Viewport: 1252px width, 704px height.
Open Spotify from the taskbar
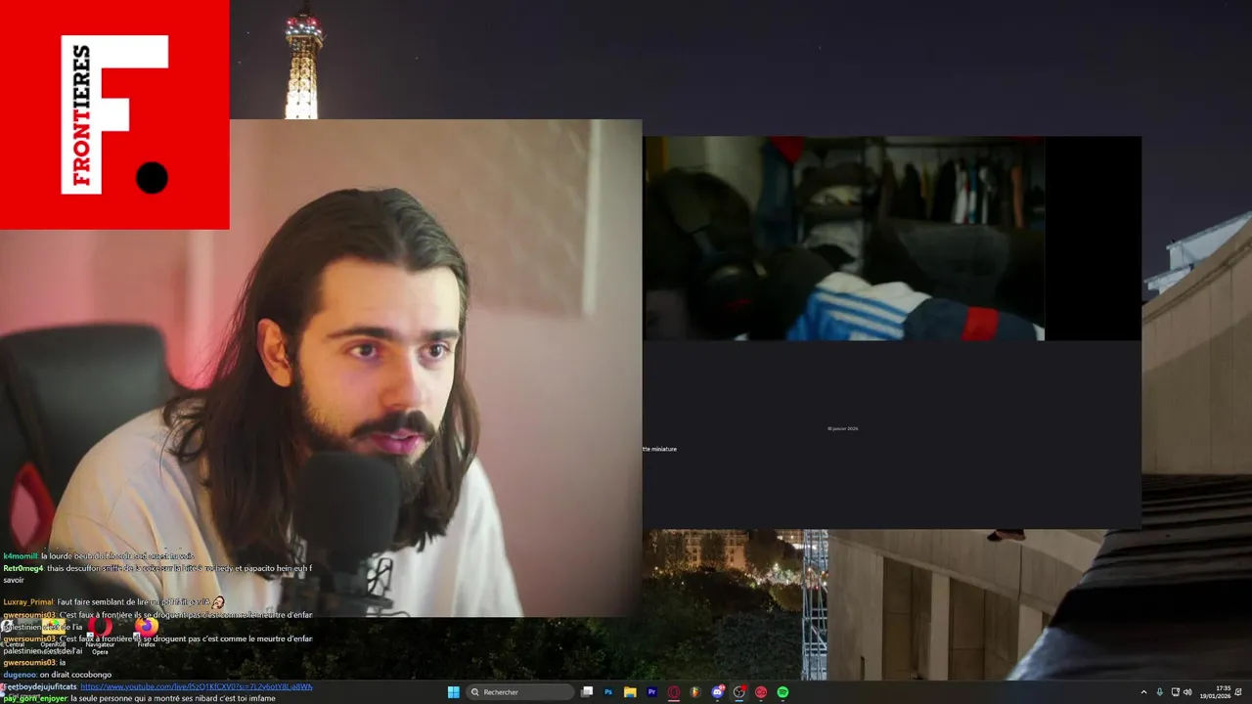[x=782, y=692]
